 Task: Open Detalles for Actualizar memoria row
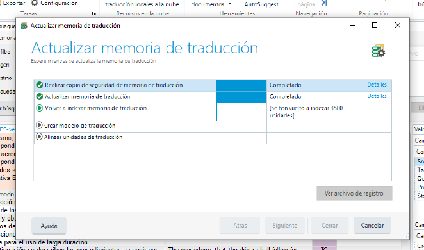point(377,96)
